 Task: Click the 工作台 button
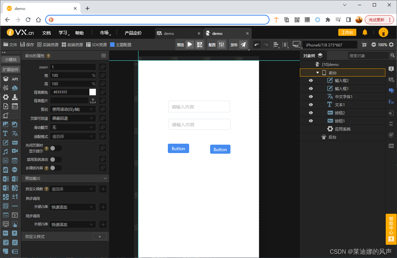(347, 32)
